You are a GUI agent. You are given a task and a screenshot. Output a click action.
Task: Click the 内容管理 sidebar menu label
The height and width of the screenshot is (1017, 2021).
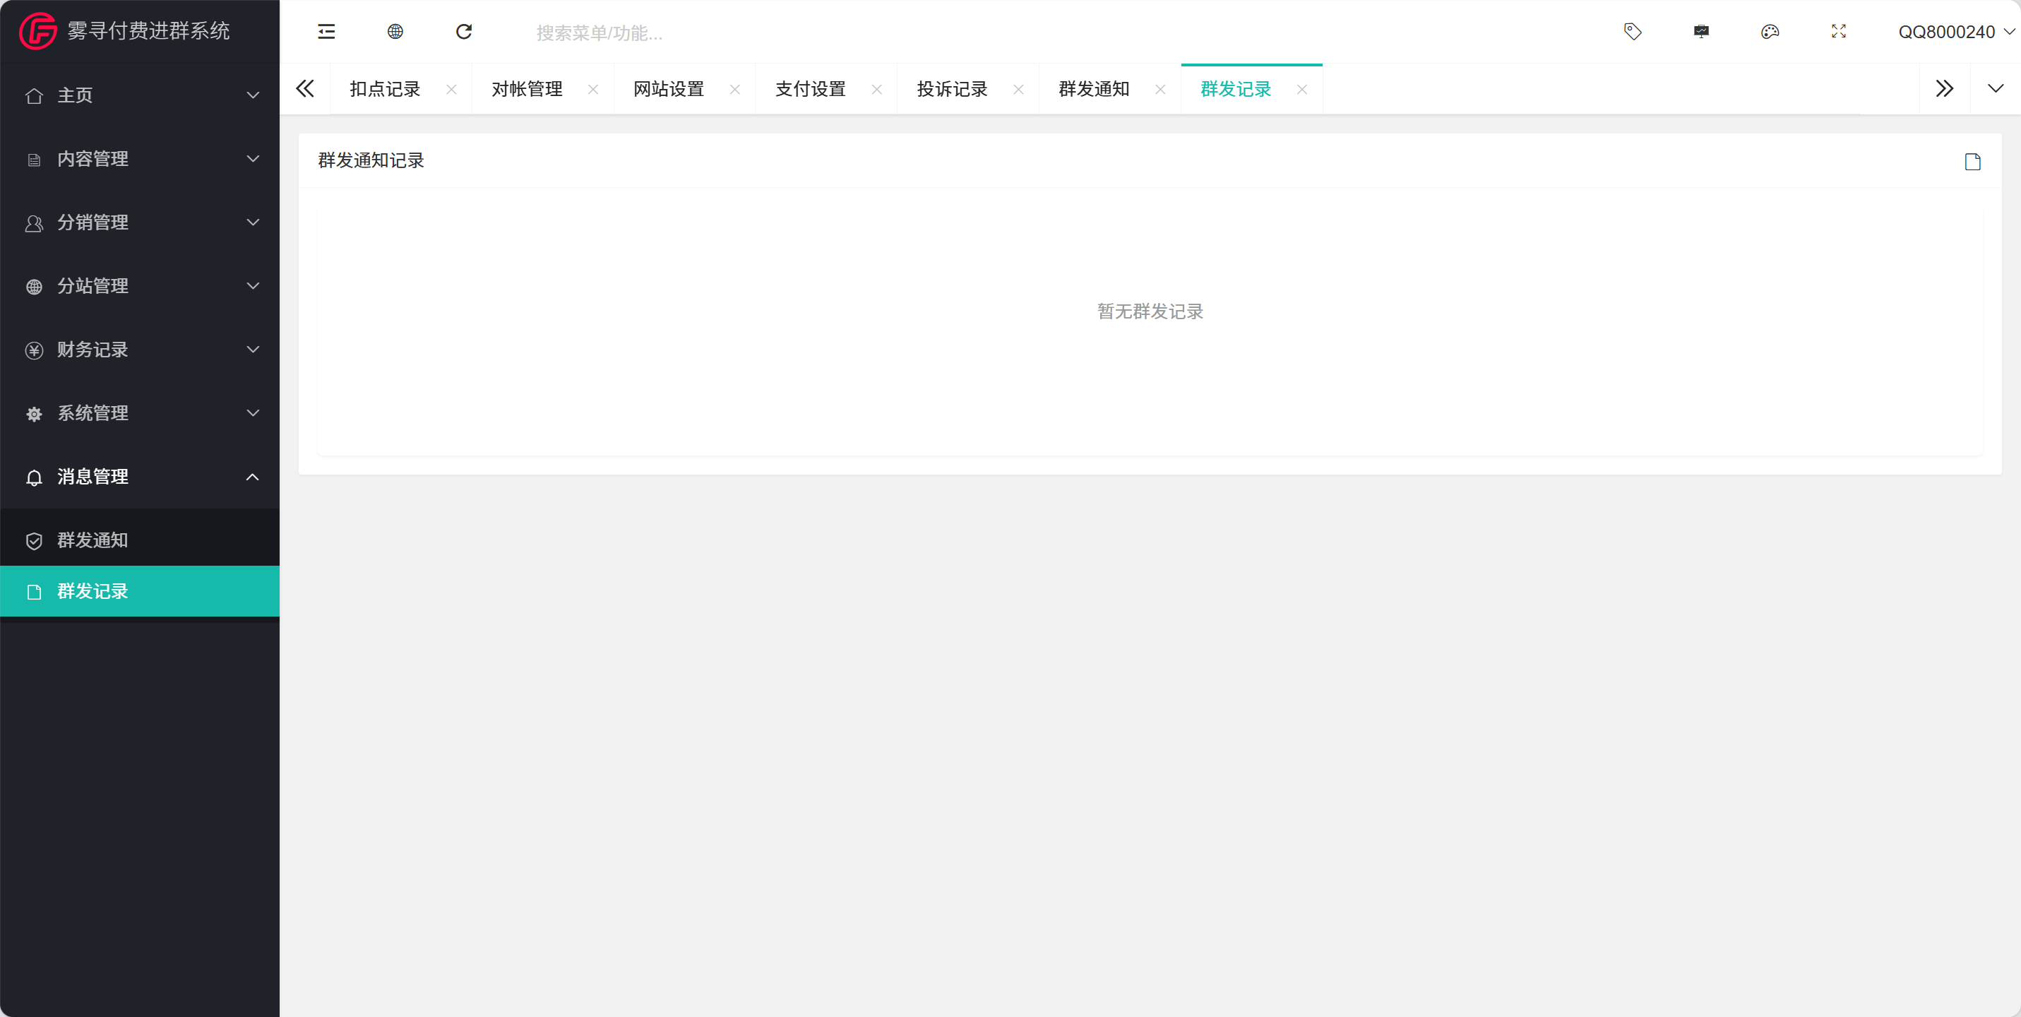93,160
